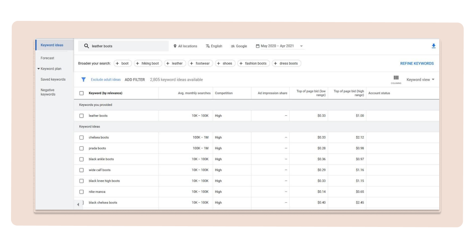This screenshot has height=251, width=475.
Task: Open the All locations selector
Action: pos(185,46)
